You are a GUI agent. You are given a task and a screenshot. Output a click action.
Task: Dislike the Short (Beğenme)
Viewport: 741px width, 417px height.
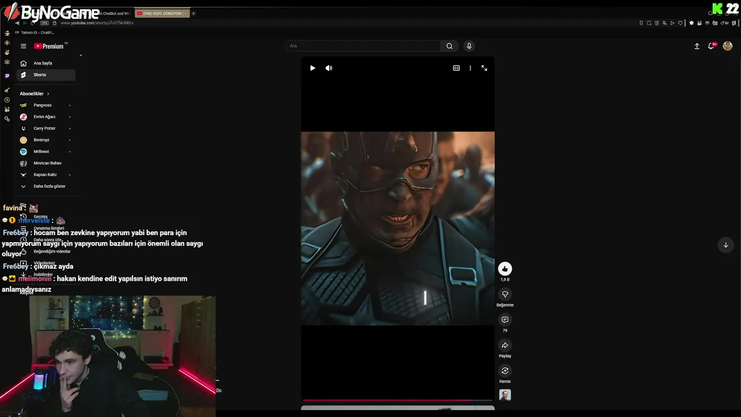505,294
